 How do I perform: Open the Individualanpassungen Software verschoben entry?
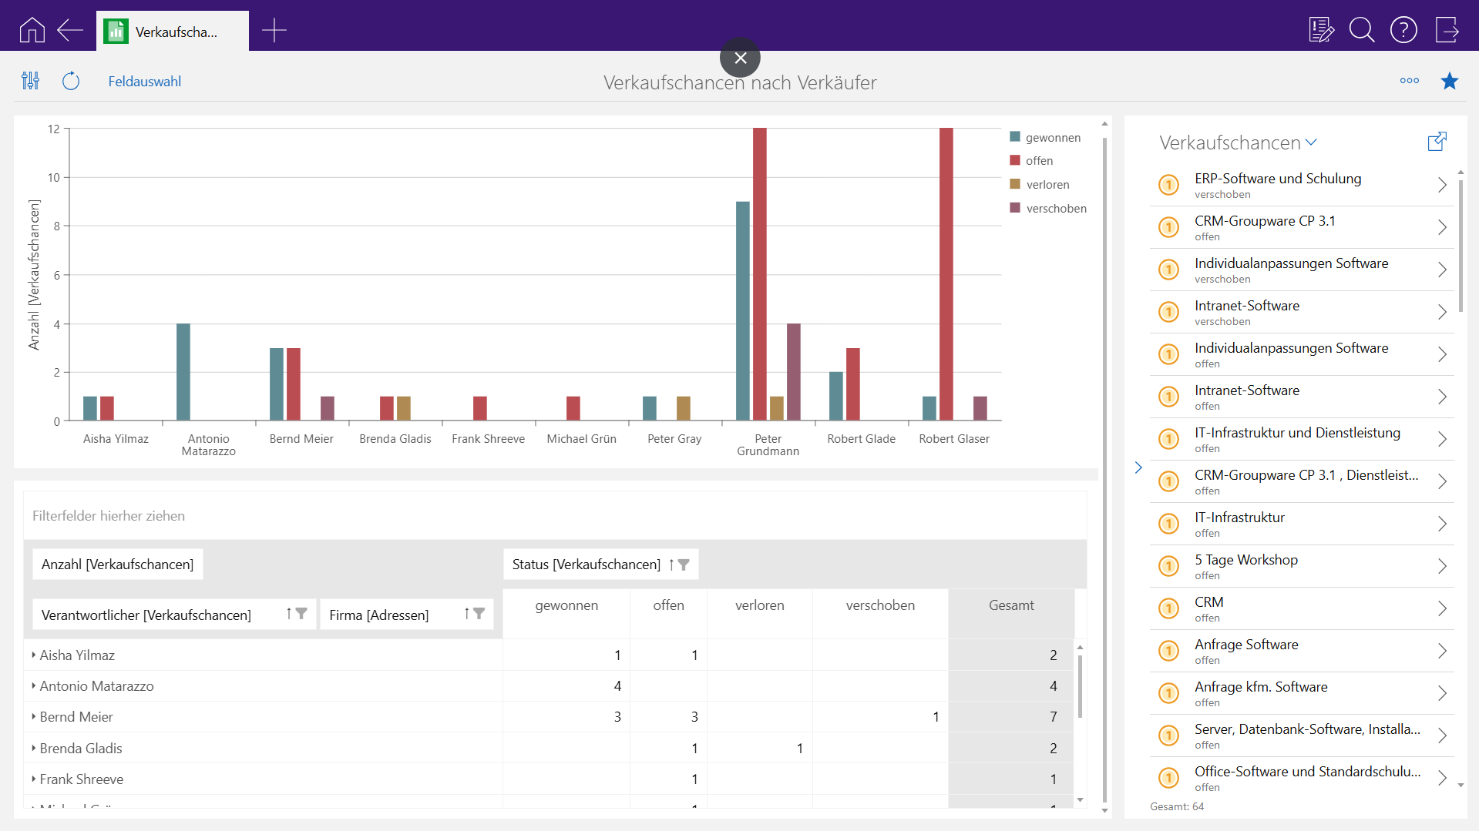pyautogui.click(x=1302, y=270)
